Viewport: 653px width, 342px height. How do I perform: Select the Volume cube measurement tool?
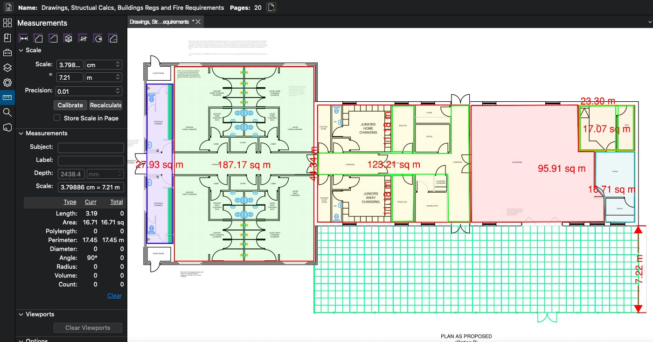tap(69, 39)
